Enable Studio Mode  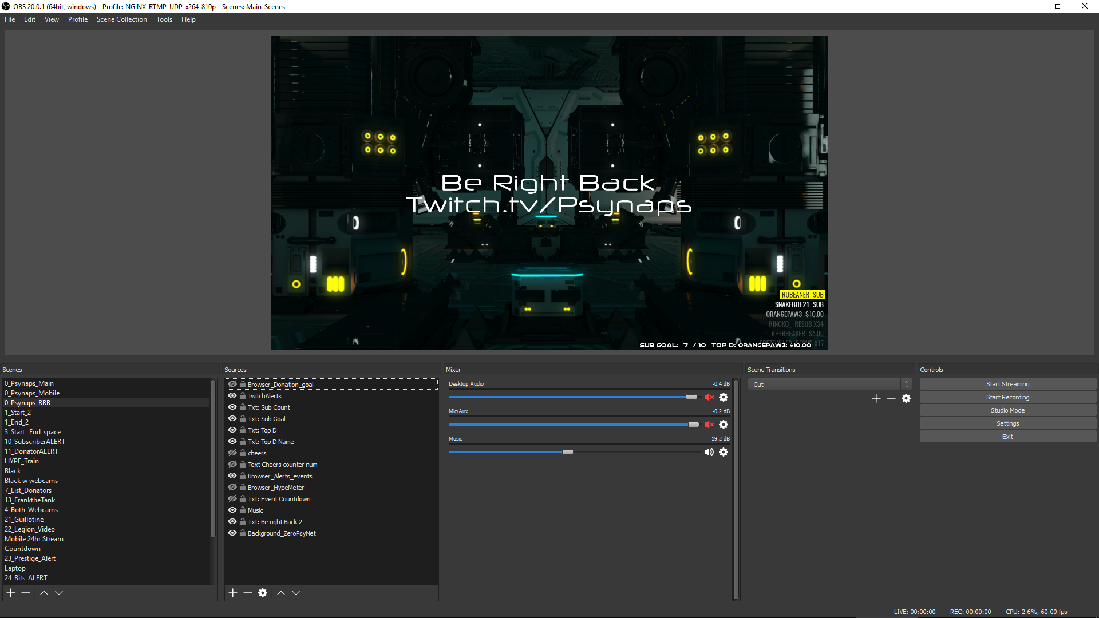(1007, 410)
